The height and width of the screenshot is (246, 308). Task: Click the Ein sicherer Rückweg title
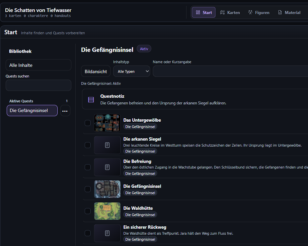click(145, 227)
